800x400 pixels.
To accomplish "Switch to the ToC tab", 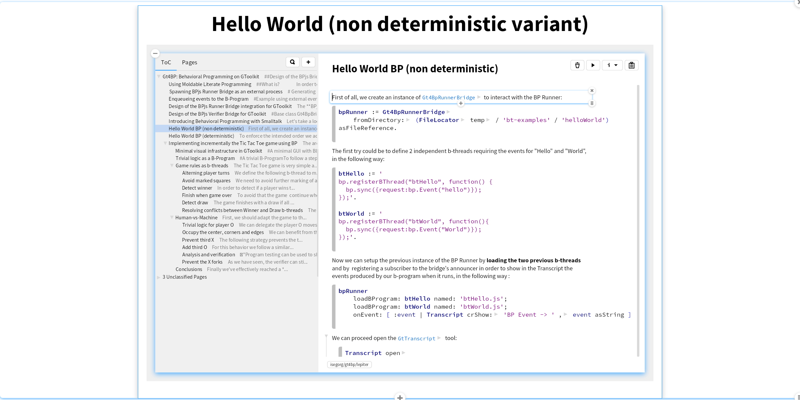I will tap(166, 62).
